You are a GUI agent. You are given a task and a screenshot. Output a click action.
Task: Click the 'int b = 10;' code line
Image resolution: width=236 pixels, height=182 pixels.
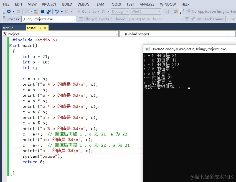point(36,62)
